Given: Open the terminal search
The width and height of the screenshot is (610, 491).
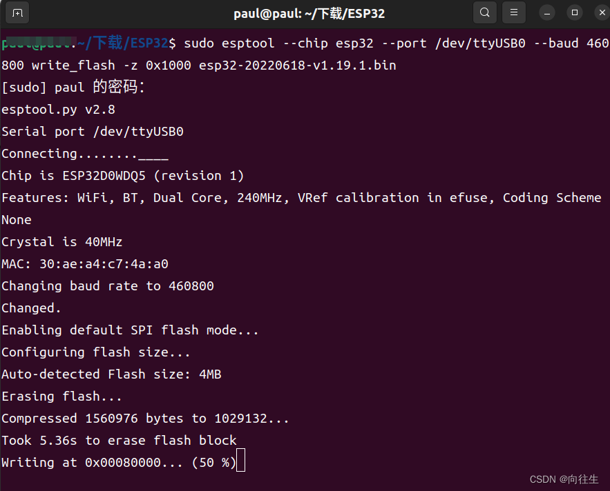Looking at the screenshot, I should (484, 12).
